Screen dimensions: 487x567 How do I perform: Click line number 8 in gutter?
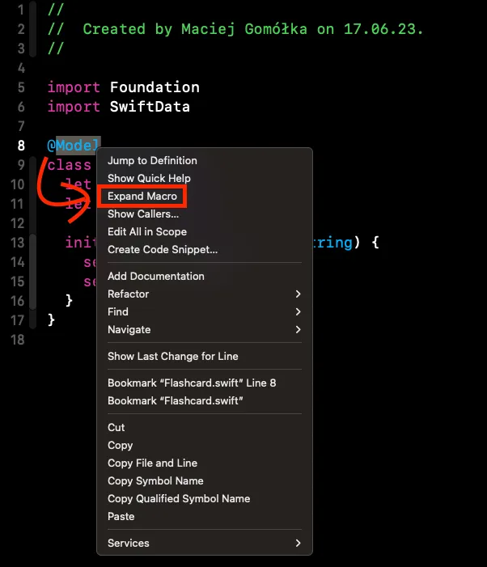click(x=21, y=146)
